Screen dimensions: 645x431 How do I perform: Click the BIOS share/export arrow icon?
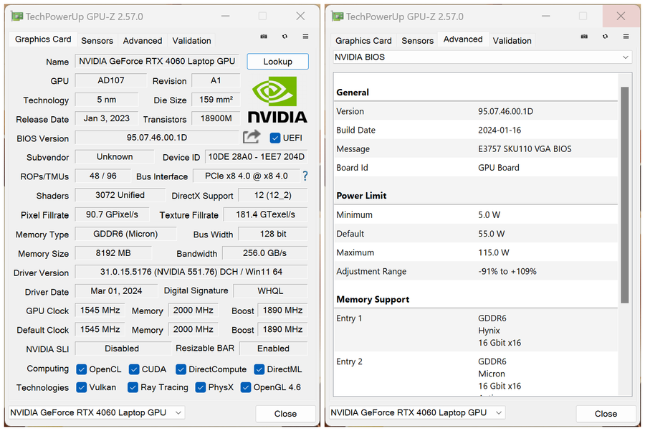coord(252,137)
